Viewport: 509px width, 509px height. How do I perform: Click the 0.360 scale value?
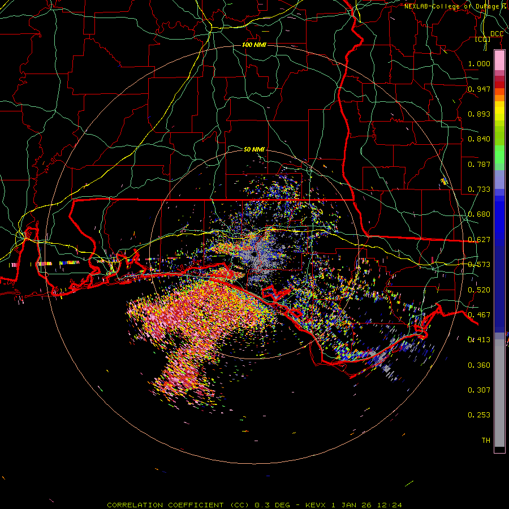pyautogui.click(x=479, y=365)
